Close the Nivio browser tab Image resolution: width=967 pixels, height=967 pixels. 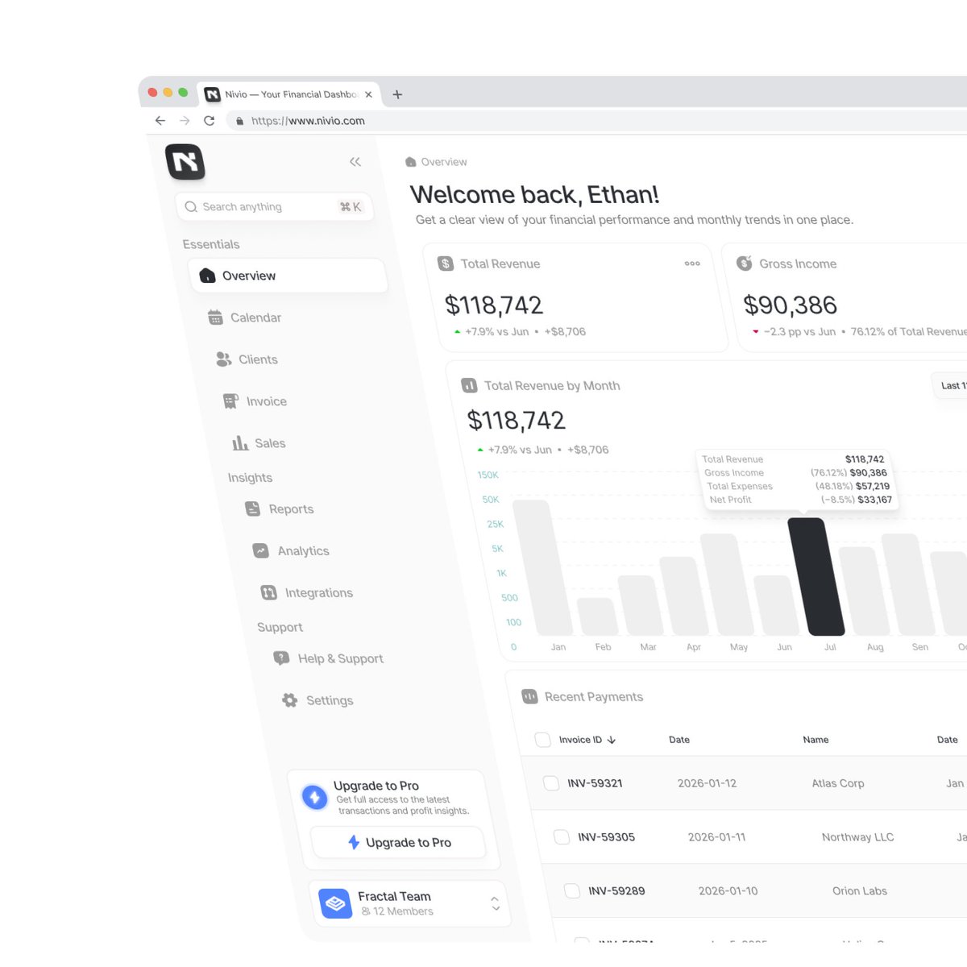368,94
